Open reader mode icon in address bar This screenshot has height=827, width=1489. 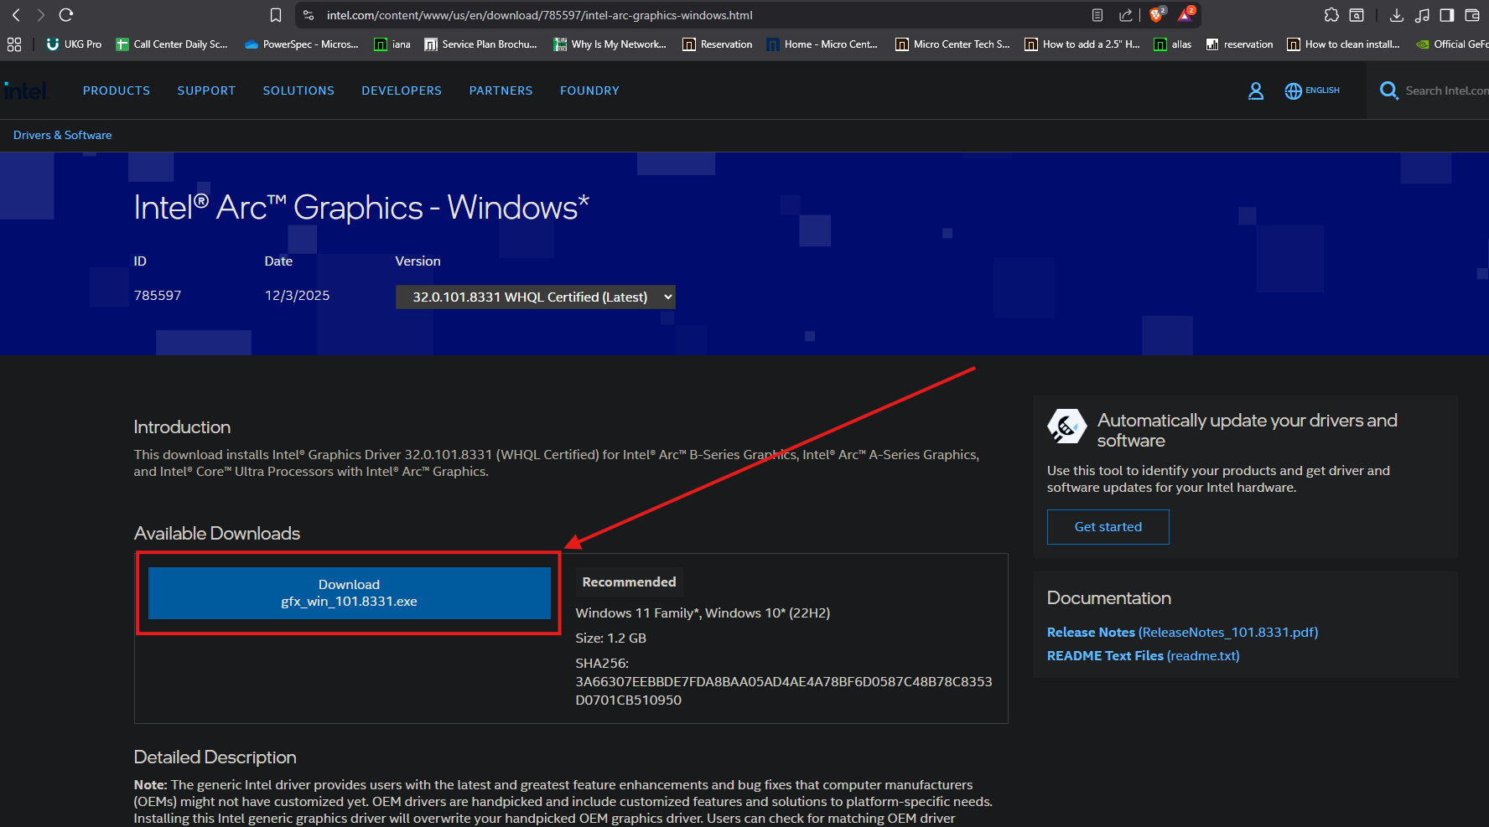tap(1097, 15)
